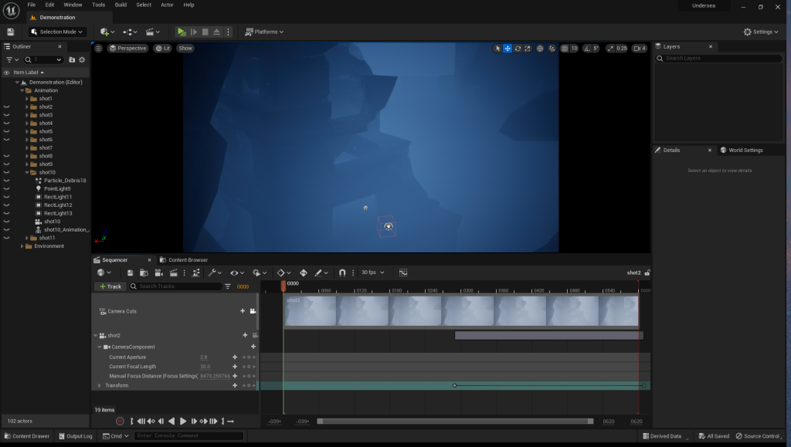Click the Sequencer timeline range scrollbar
791x447 pixels.
click(x=455, y=422)
